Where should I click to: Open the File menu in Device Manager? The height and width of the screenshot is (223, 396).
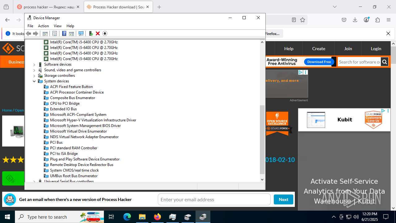[x=30, y=26]
